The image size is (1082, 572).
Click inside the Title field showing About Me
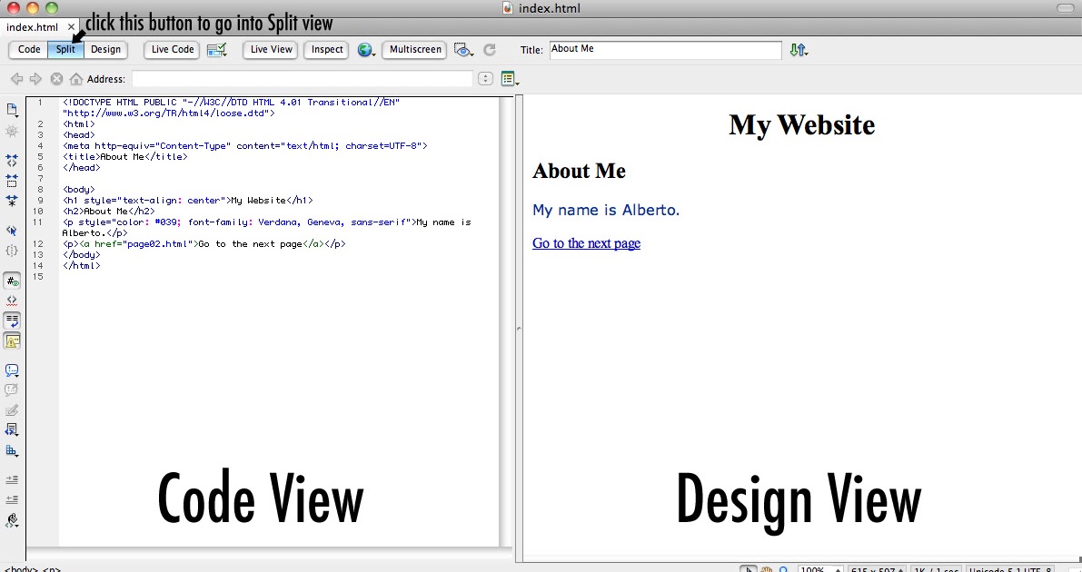coord(665,49)
